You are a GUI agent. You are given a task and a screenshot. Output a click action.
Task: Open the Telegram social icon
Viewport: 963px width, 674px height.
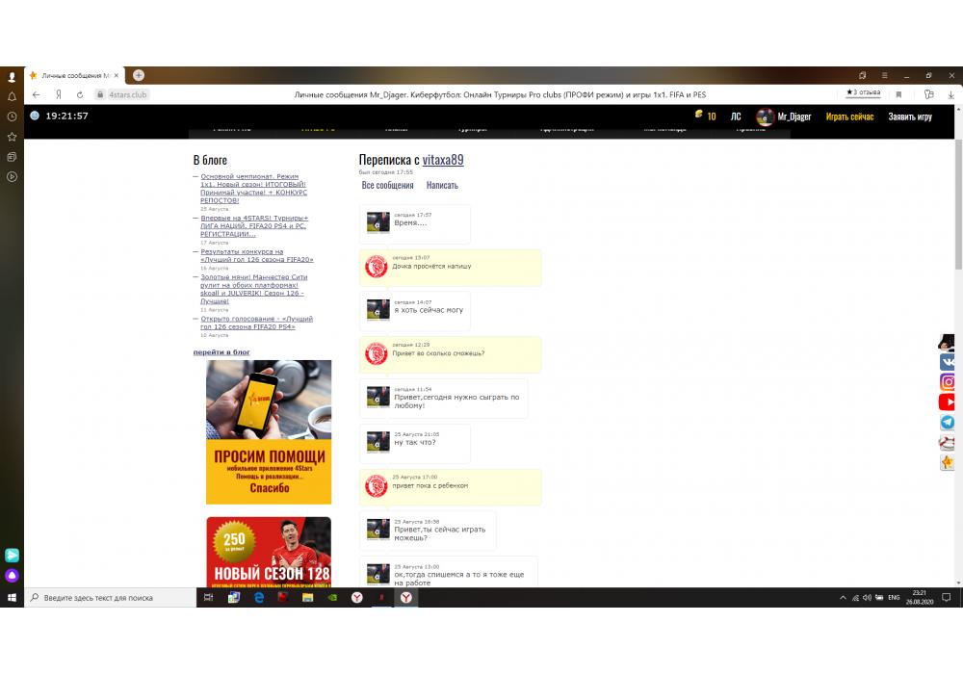tap(948, 423)
